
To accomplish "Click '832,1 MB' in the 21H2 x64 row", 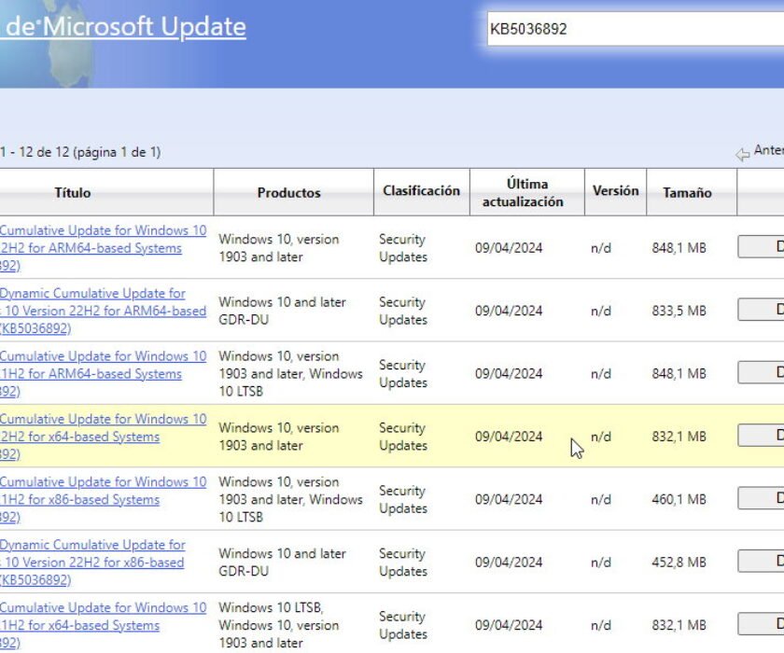I will [x=679, y=626].
